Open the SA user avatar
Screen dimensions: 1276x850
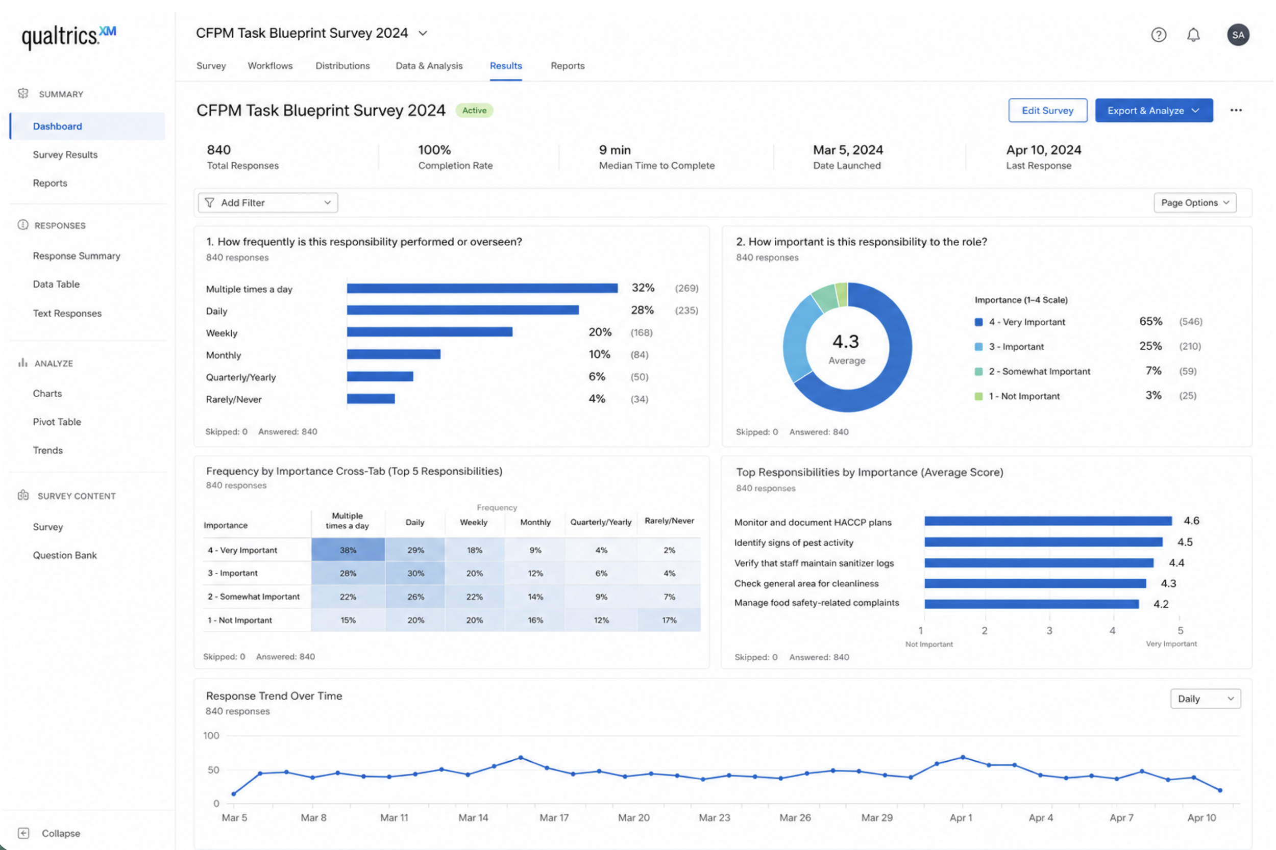click(1238, 35)
